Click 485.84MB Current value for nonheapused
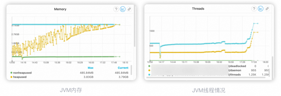Screen dimensions: 281x96 pyautogui.click(x=122, y=73)
